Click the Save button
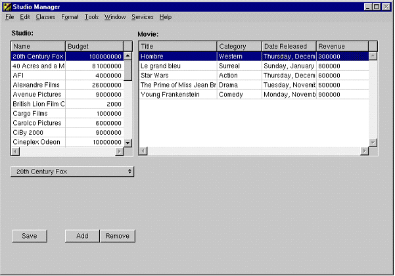 coord(30,236)
